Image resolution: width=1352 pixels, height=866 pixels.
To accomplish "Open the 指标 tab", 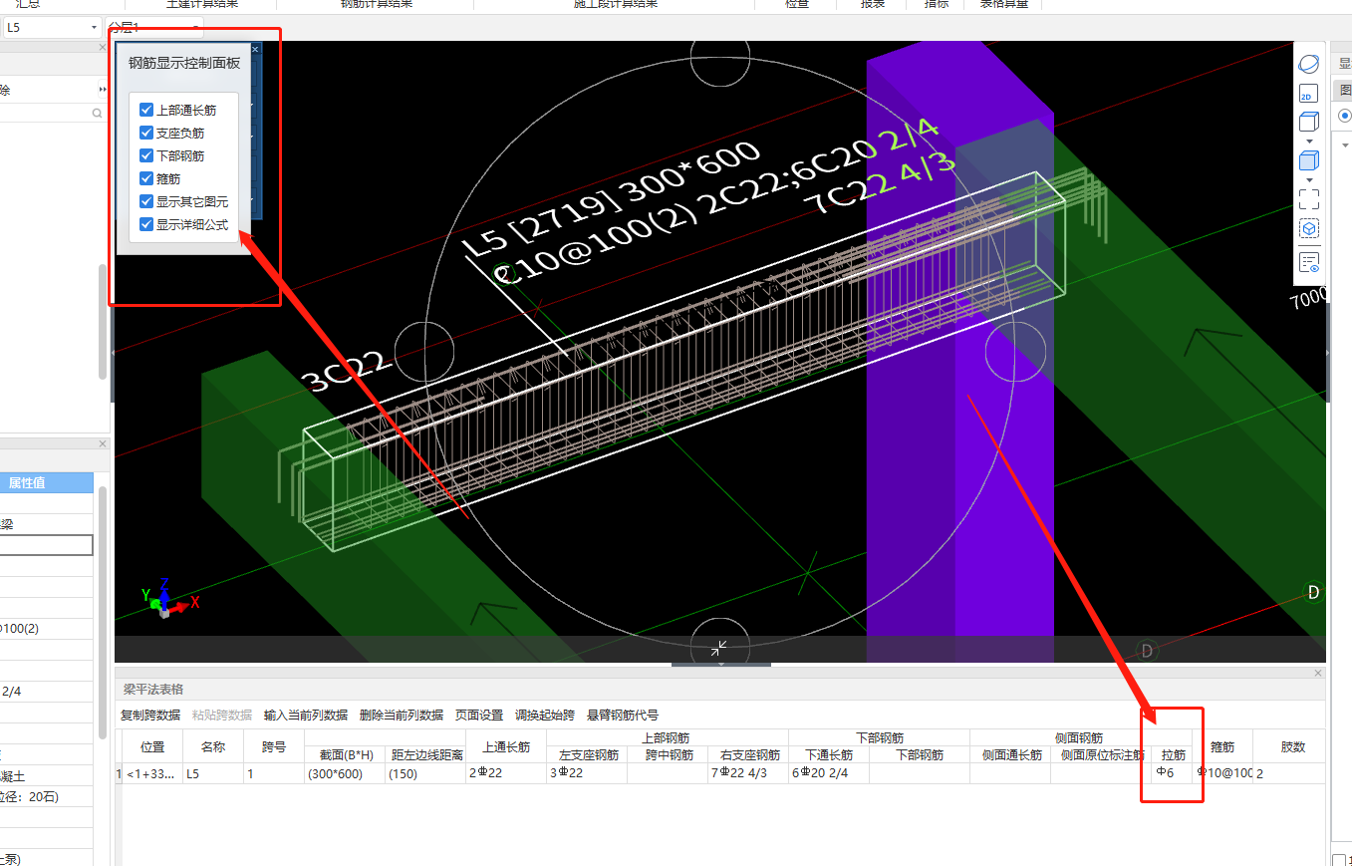I will 936,5.
